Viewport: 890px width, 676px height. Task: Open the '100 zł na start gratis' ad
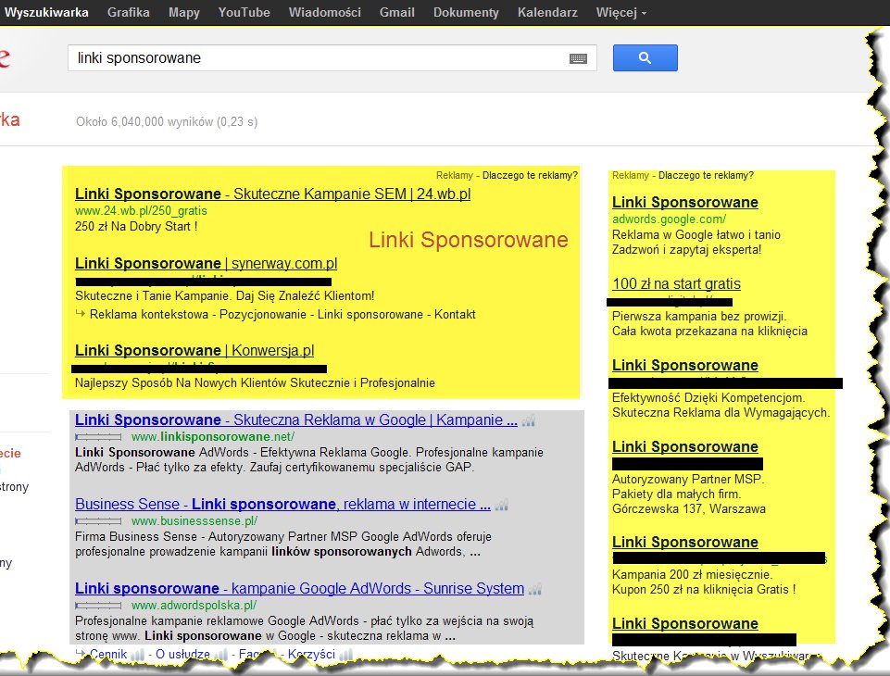click(x=677, y=283)
